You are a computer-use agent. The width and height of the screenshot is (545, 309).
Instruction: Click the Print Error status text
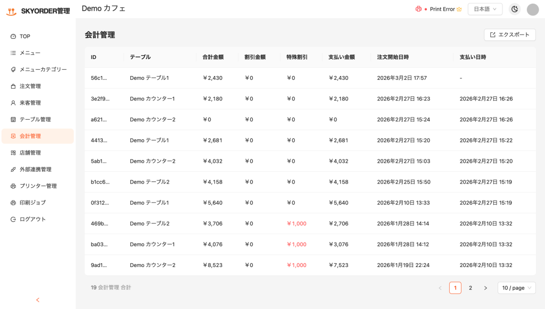(442, 10)
